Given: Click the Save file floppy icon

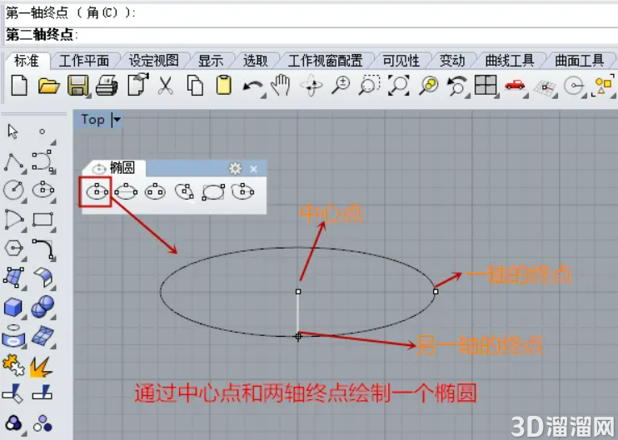Looking at the screenshot, I should click(77, 86).
